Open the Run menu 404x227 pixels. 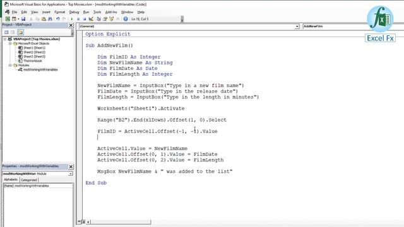tap(86, 12)
